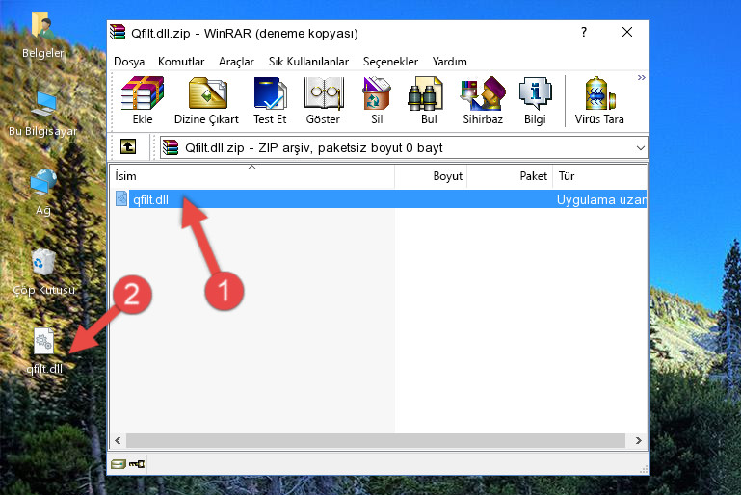Expand hidden toolbar buttons chevron
Image resolution: width=741 pixels, height=495 pixels.
[642, 77]
